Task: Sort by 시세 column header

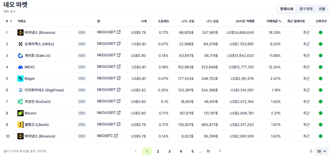Action: (x=144, y=21)
